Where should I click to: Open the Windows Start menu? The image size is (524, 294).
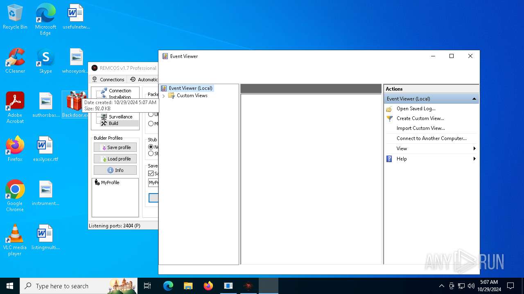[x=10, y=286]
